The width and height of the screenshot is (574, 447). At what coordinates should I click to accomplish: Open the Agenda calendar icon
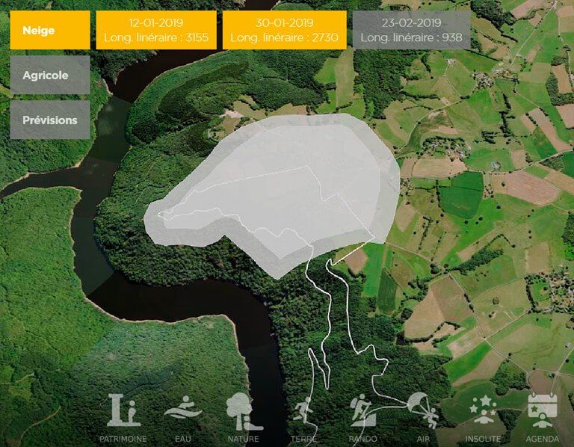[x=543, y=410]
